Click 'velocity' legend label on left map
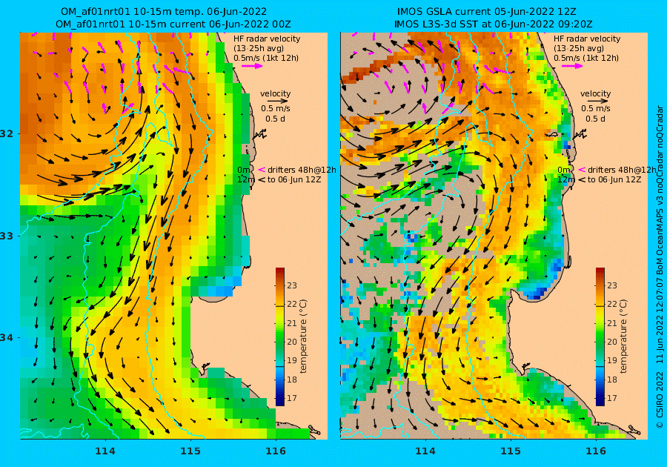The width and height of the screenshot is (667, 467). pyautogui.click(x=275, y=93)
